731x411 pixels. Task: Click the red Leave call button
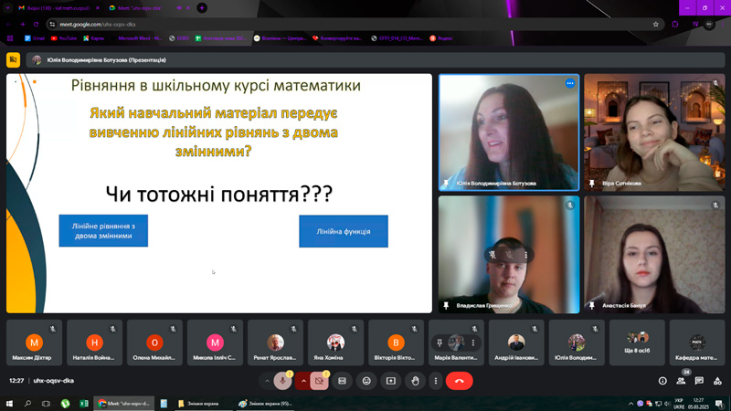459,381
